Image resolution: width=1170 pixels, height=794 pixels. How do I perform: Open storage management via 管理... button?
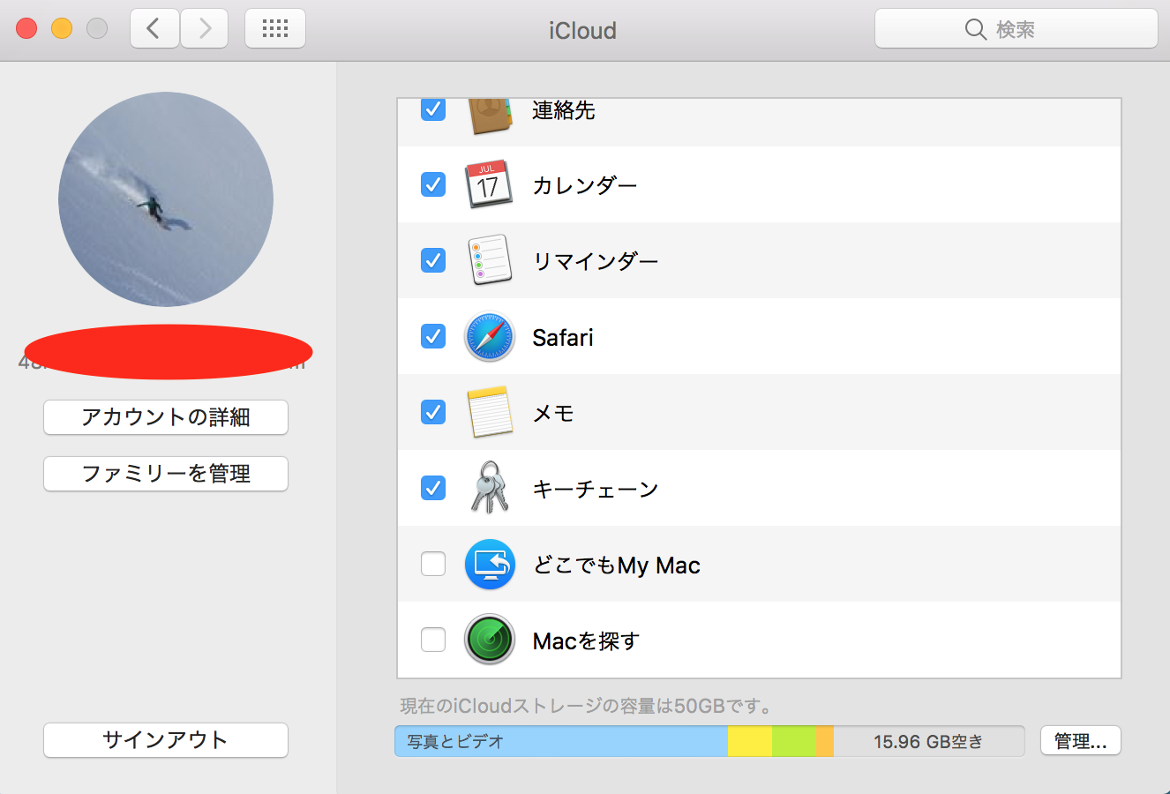pyautogui.click(x=1081, y=741)
